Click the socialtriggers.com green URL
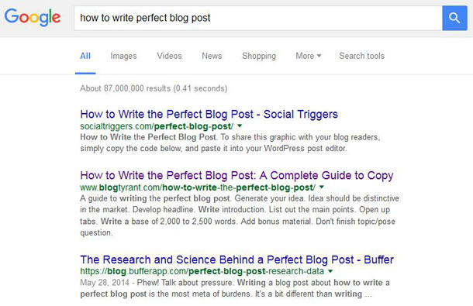473x306 pixels. (157, 126)
